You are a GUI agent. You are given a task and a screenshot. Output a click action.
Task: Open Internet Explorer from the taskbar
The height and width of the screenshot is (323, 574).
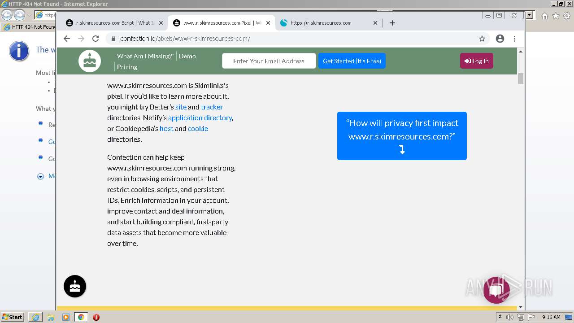[x=35, y=317]
